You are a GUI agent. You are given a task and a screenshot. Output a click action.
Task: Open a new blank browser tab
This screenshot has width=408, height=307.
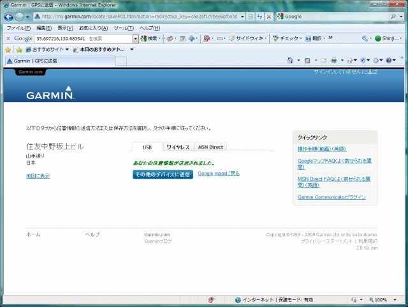tap(121, 61)
